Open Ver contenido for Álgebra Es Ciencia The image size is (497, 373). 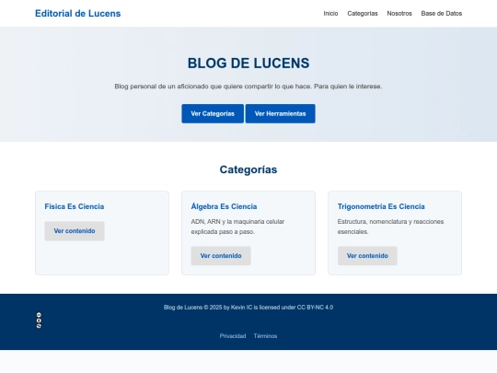[x=221, y=256]
